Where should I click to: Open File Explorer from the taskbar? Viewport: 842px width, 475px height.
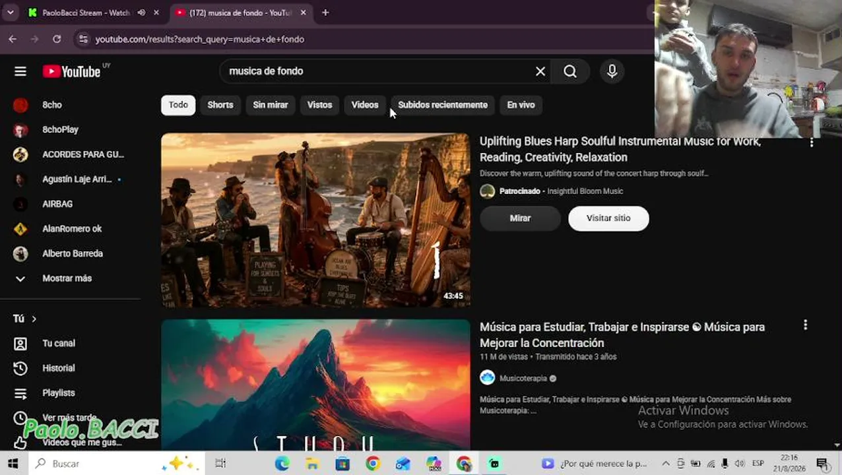[312, 464]
